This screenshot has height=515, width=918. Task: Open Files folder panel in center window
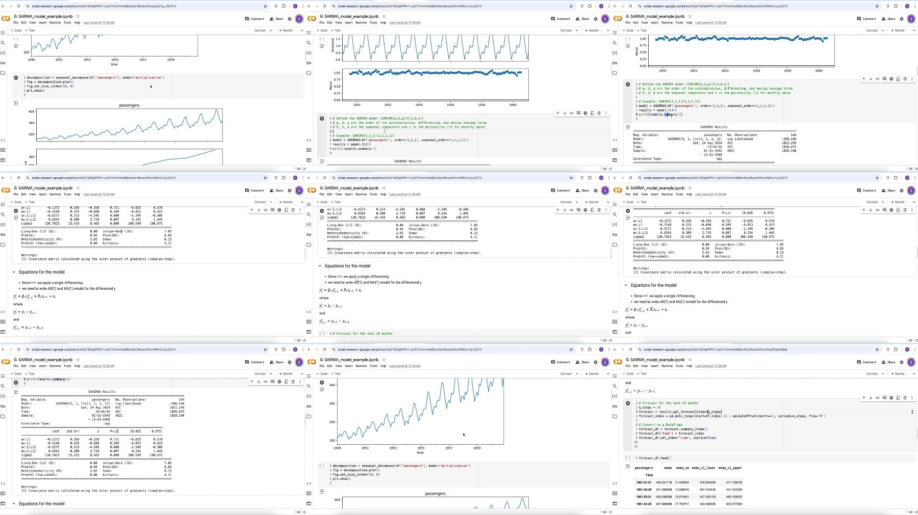[x=309, y=245]
